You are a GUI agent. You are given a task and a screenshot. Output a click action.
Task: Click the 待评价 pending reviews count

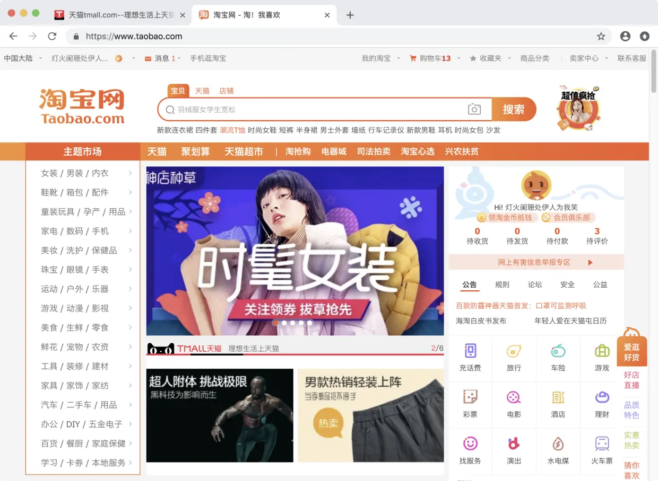click(597, 236)
